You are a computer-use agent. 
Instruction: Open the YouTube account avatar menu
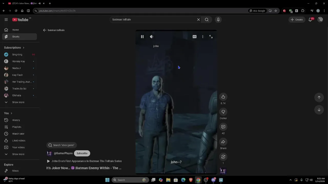click(320, 19)
